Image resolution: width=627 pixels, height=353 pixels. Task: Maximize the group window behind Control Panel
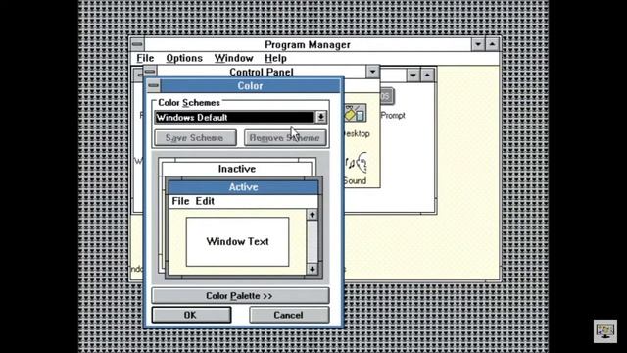427,75
